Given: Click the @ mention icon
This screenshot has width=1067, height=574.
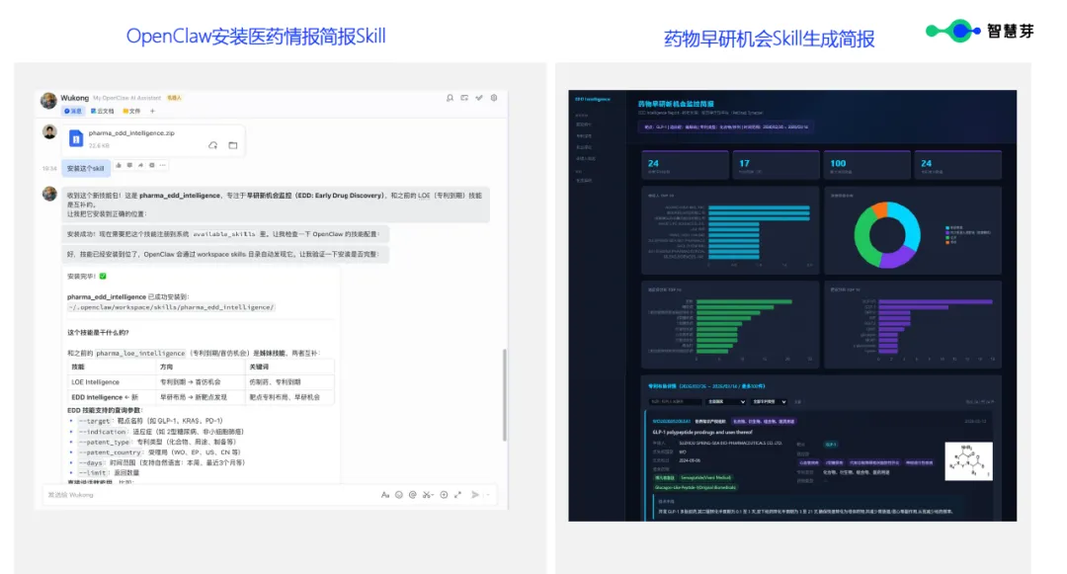Looking at the screenshot, I should [412, 495].
